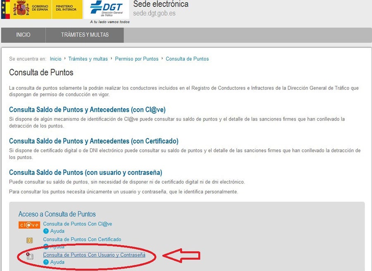Select Consulta de Puntos Con Usuario y Contraseña
Image resolution: width=372 pixels, height=271 pixels.
coord(94,255)
